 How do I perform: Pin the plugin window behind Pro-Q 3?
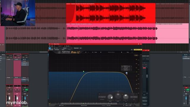[146, 50]
